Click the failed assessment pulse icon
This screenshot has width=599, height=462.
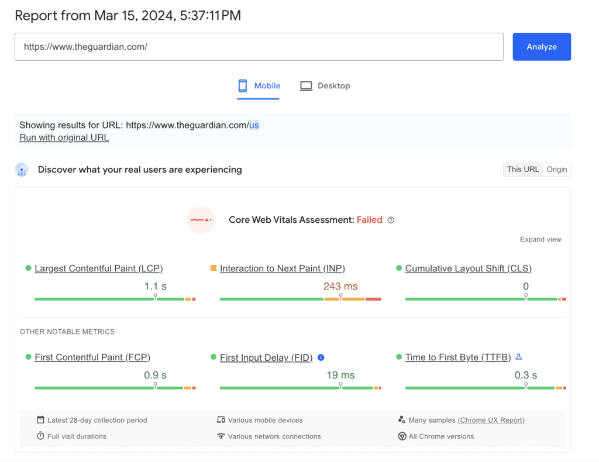tap(201, 219)
